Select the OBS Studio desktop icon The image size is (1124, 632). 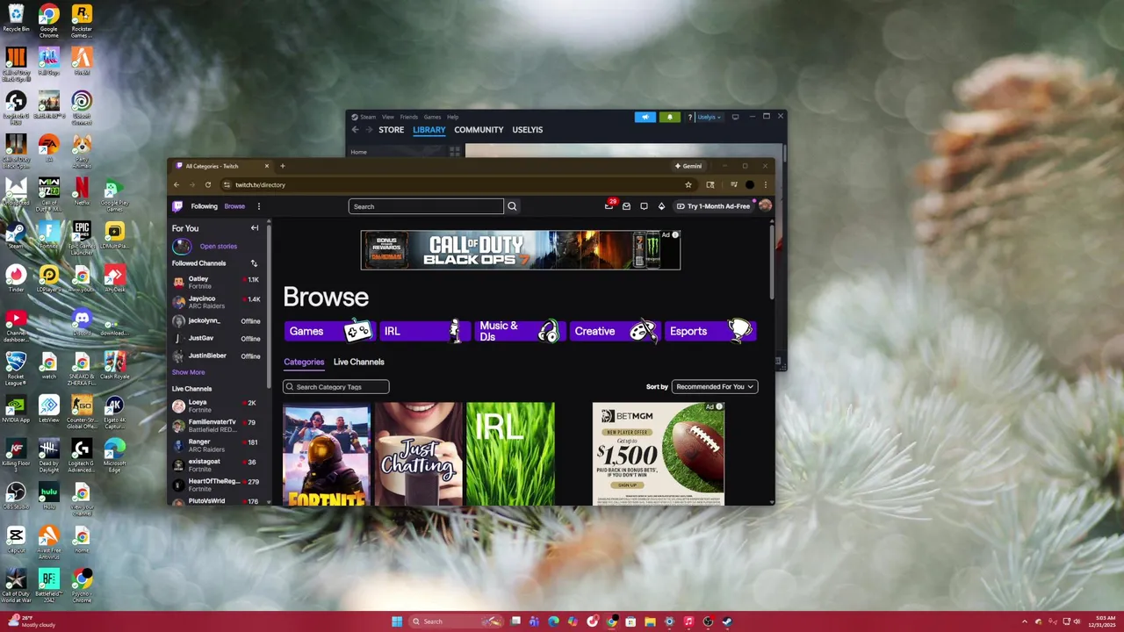point(16,496)
